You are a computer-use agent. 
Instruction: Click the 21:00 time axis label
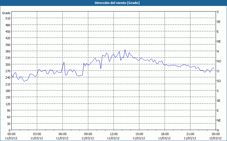click(190, 134)
